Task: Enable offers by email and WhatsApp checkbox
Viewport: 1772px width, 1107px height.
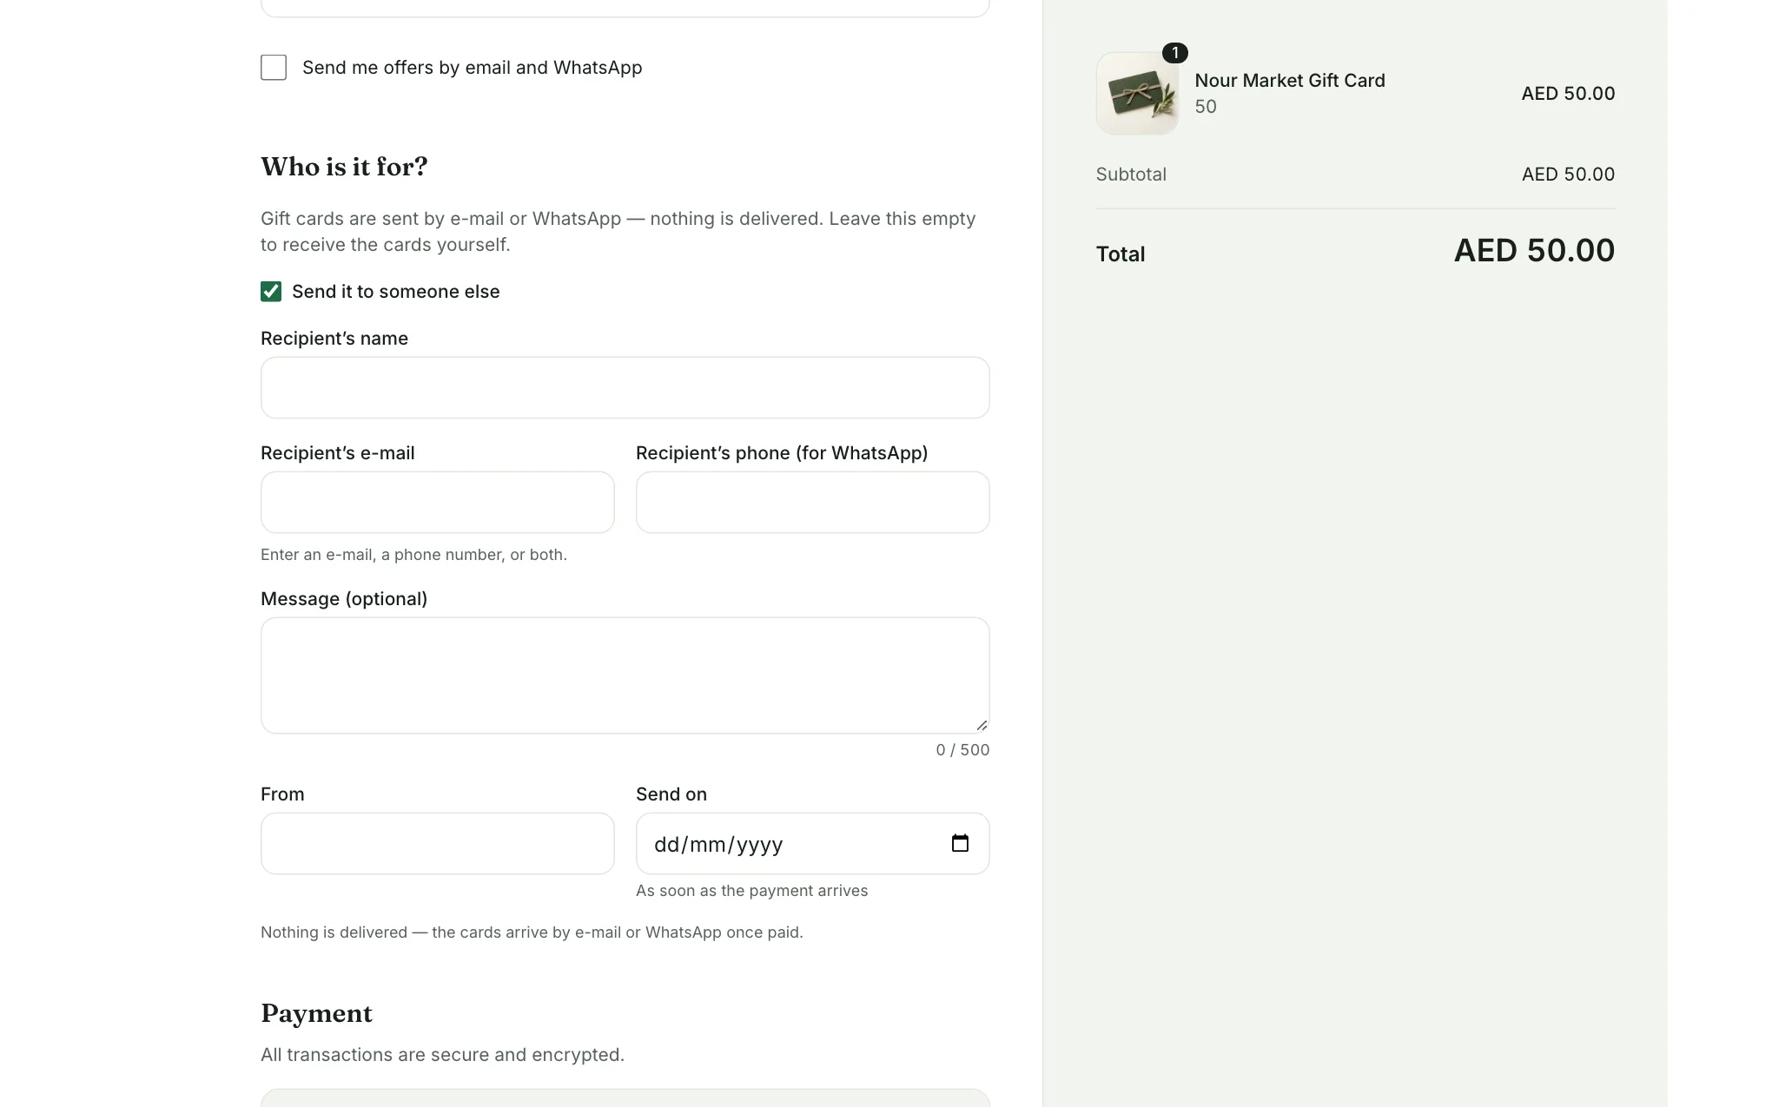Action: pos(274,68)
